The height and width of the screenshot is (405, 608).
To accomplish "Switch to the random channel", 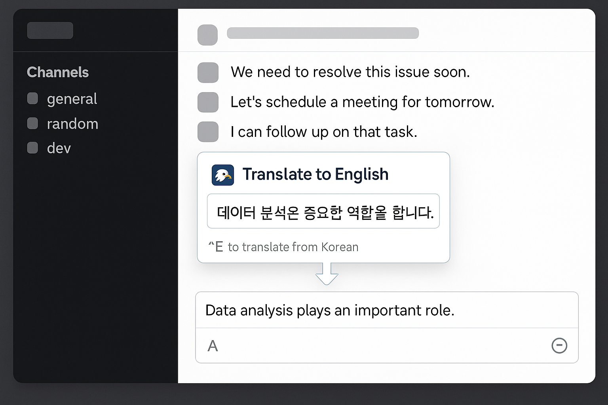I will click(72, 124).
